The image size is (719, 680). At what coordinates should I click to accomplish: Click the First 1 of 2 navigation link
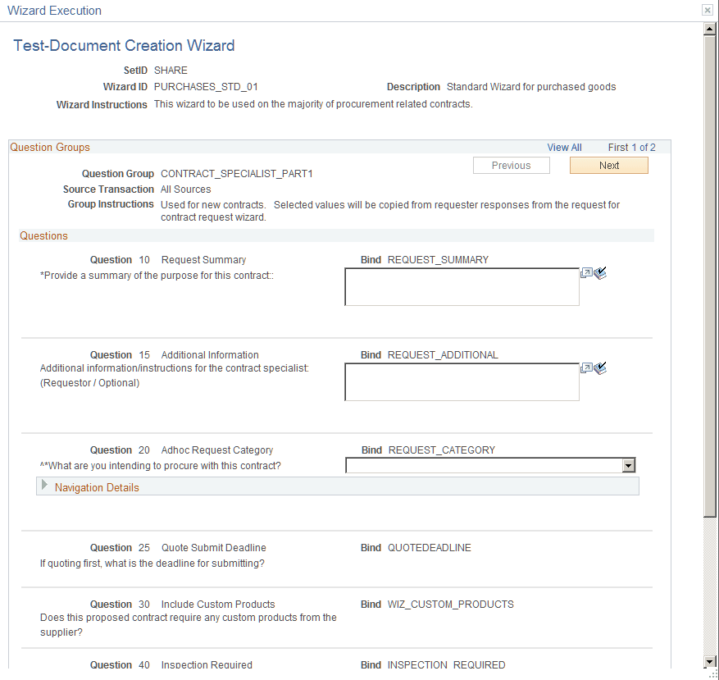(631, 147)
